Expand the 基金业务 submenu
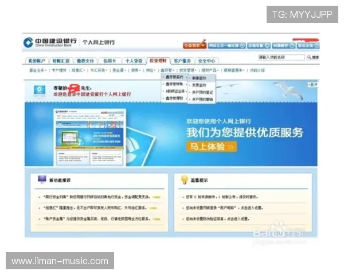Screen dimensions: 344x275 tap(38, 70)
